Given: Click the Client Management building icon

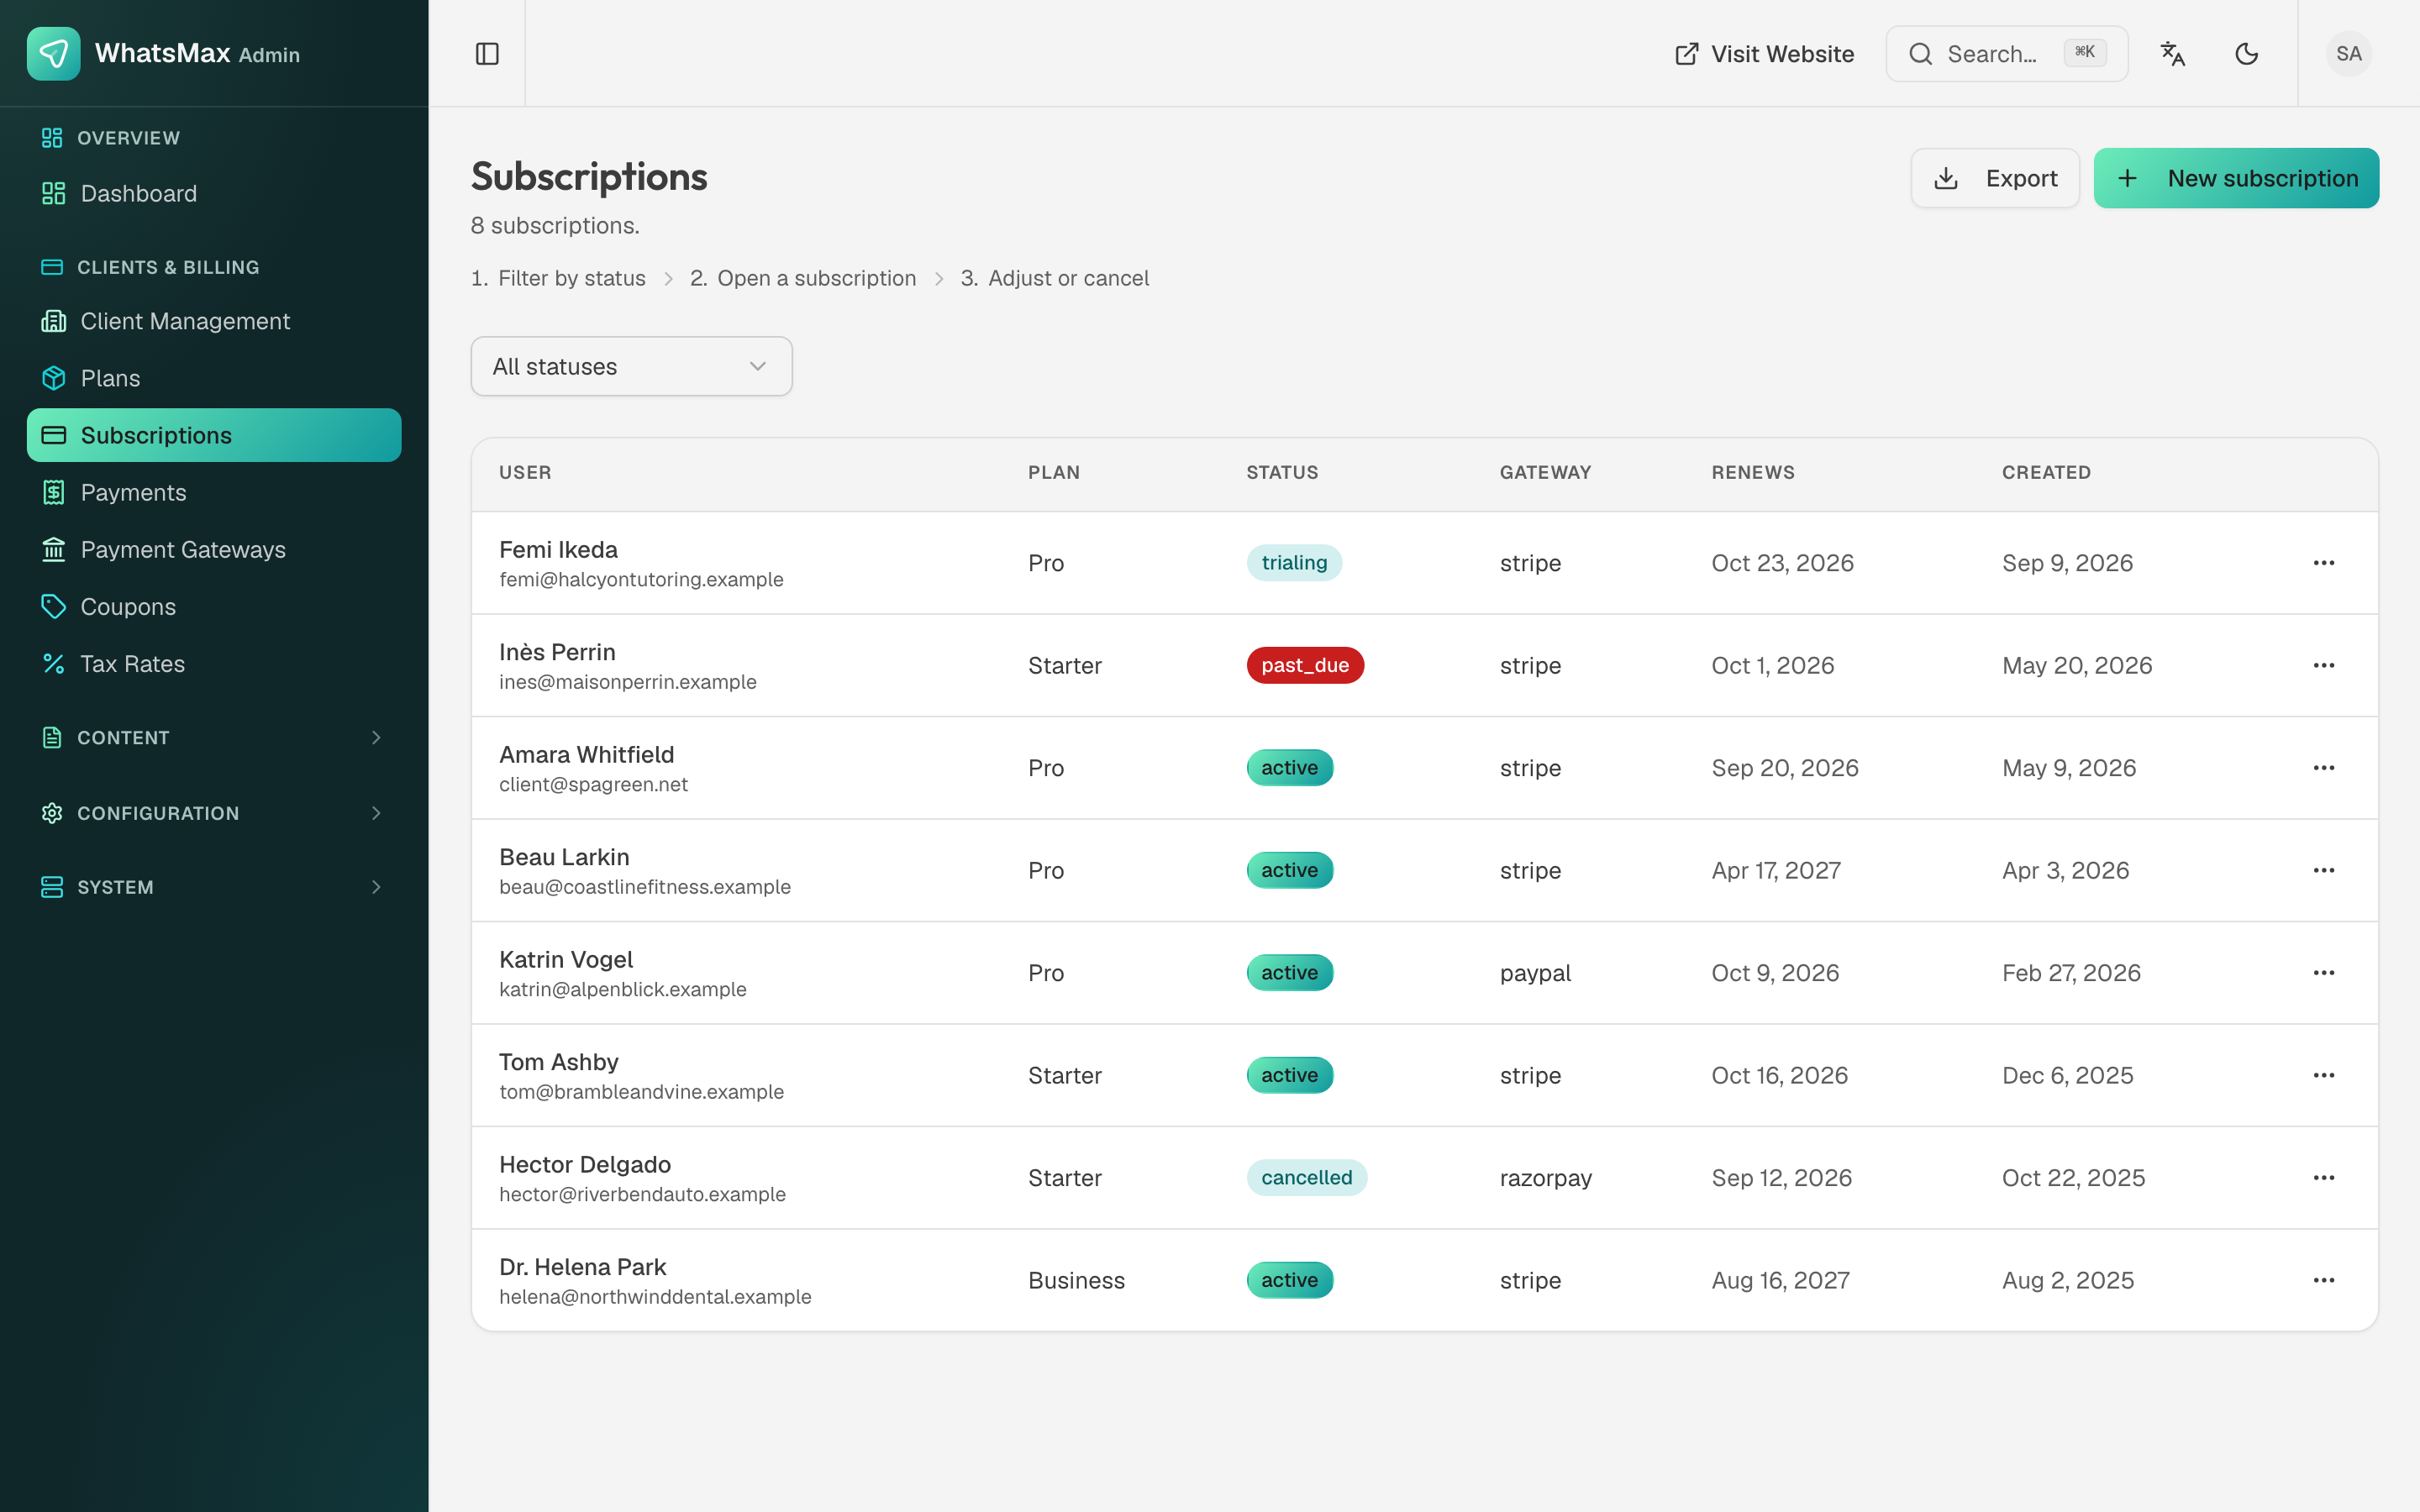Looking at the screenshot, I should [x=53, y=322].
